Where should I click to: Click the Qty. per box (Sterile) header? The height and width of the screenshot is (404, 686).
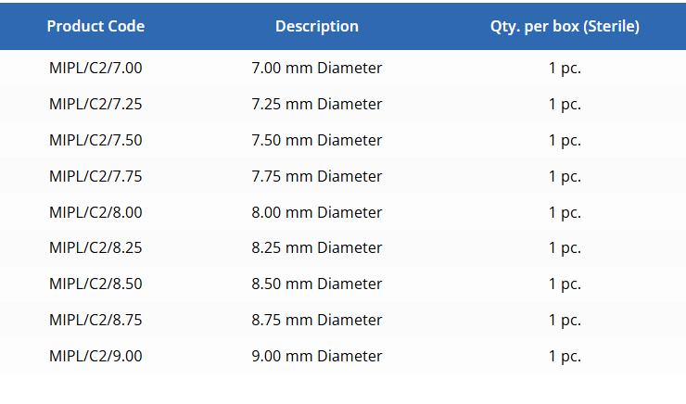(x=565, y=26)
